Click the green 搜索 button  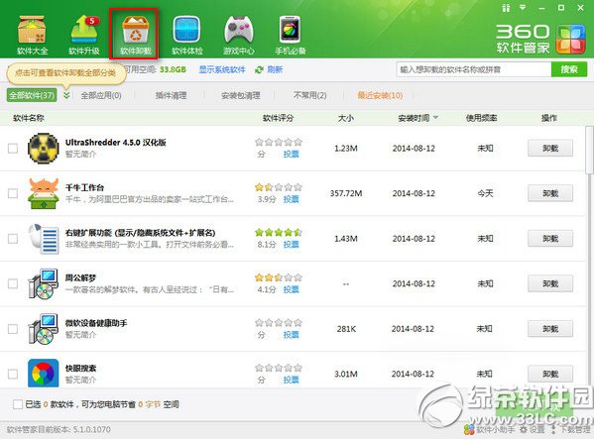click(x=569, y=69)
